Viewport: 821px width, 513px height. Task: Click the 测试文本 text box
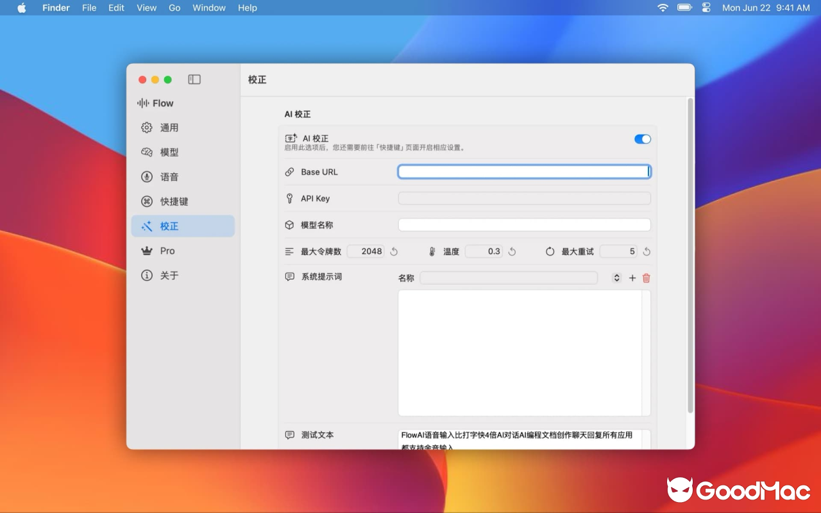(524, 439)
